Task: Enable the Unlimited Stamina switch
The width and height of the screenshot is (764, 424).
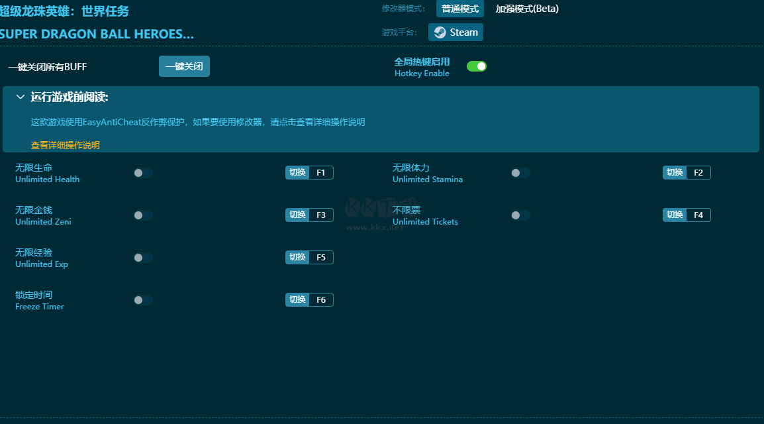Action: point(520,173)
